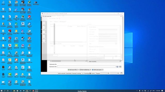Image resolution: width=165 pixels, height=92 pixels.
Task: Click the job status icon at the status bar end
Action: [x=121, y=73]
